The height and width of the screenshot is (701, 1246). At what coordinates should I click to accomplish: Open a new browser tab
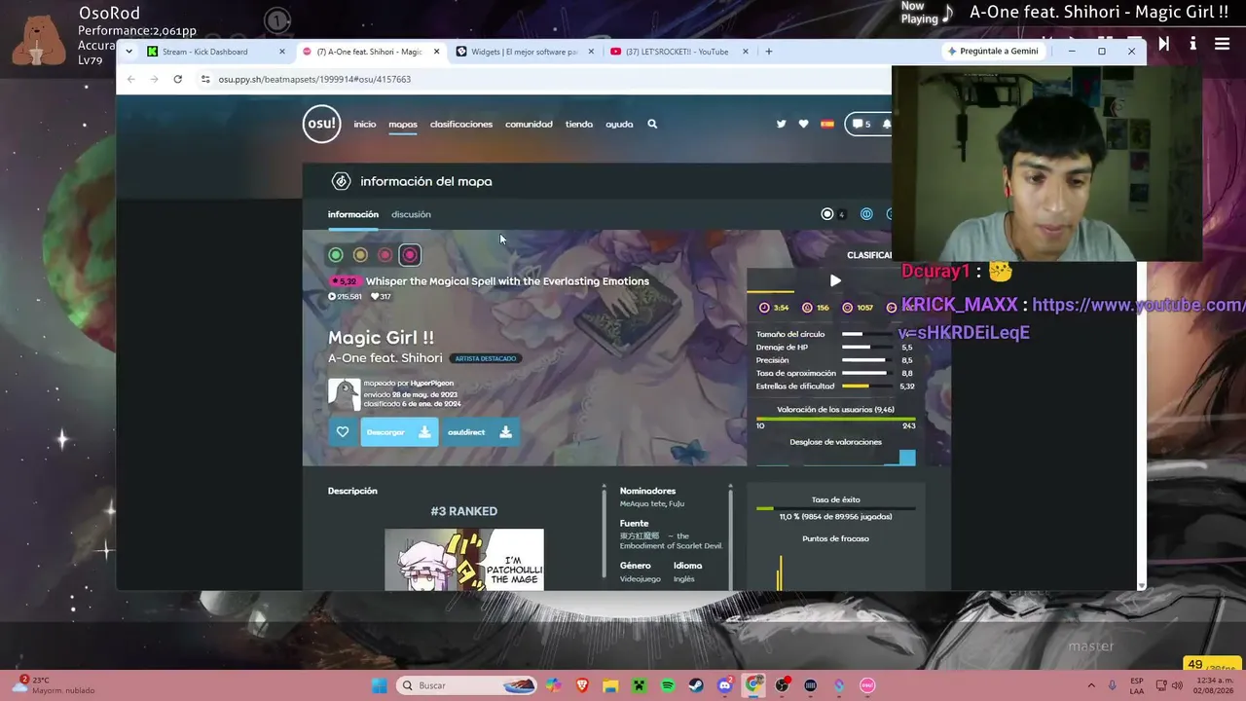point(769,52)
